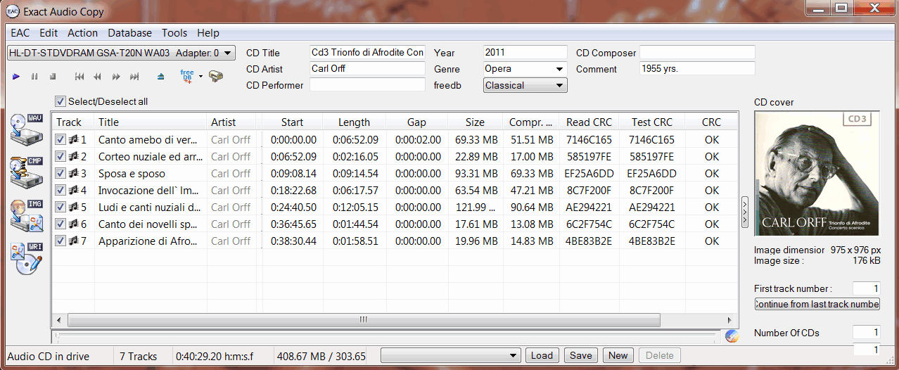Click the Carl Orff CD cover thumbnail

(817, 174)
